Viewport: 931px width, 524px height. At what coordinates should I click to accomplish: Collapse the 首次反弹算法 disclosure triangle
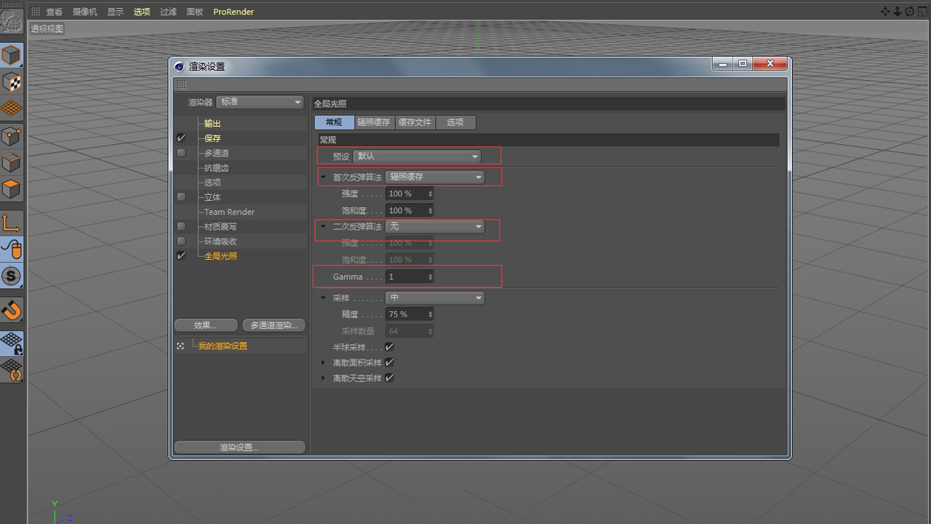point(324,177)
